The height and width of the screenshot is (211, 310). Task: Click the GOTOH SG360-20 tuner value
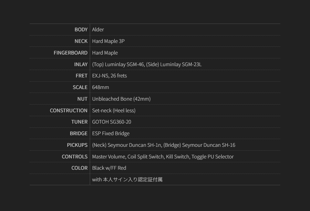[111, 122]
